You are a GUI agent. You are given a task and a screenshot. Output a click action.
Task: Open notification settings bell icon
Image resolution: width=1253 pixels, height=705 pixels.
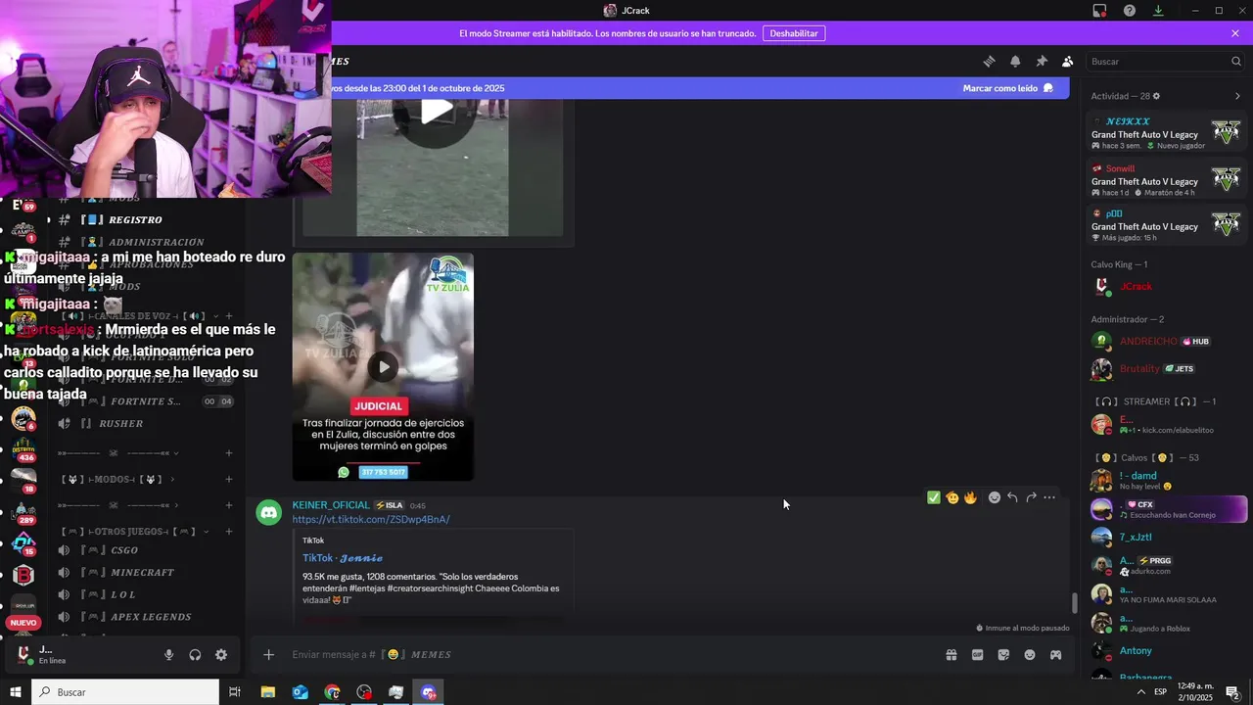pyautogui.click(x=1015, y=61)
